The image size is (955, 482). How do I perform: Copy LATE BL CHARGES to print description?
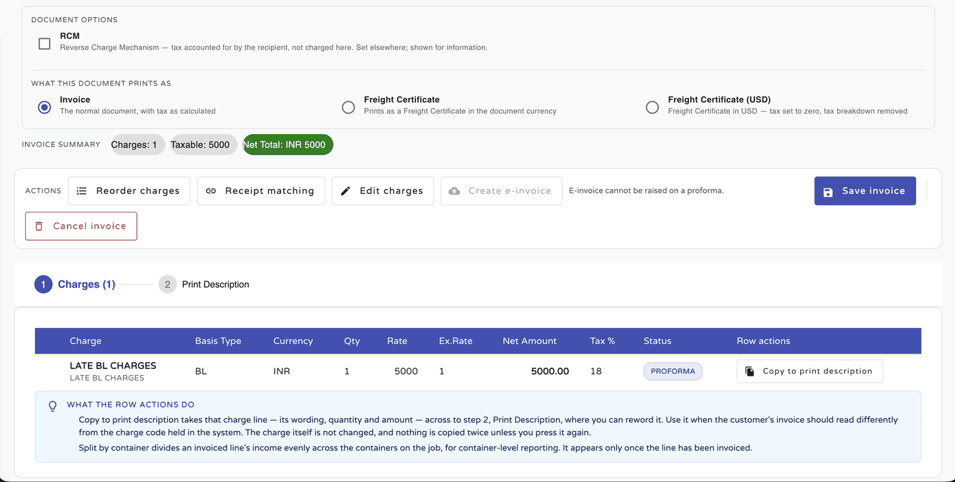(x=810, y=371)
